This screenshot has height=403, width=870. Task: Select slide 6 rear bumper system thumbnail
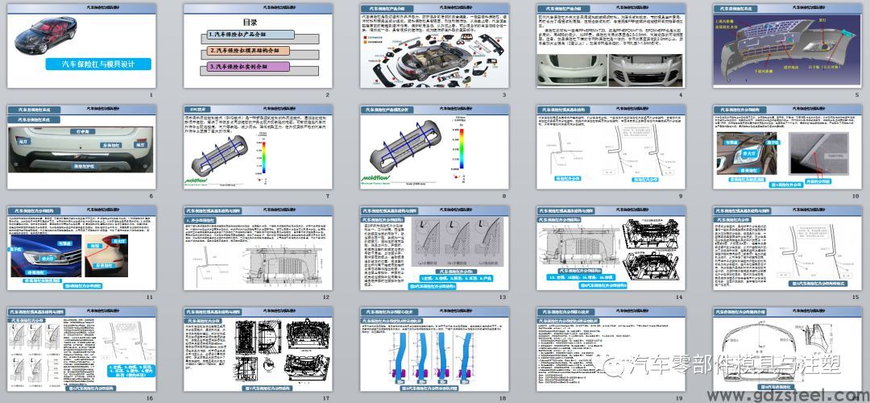[x=81, y=147]
